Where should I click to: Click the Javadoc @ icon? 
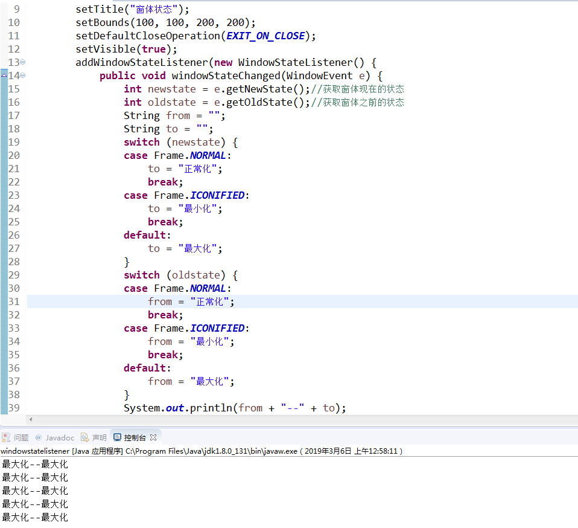[x=39, y=437]
